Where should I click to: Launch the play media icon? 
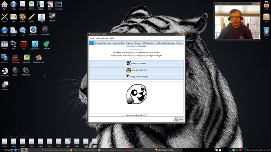tap(13, 45)
